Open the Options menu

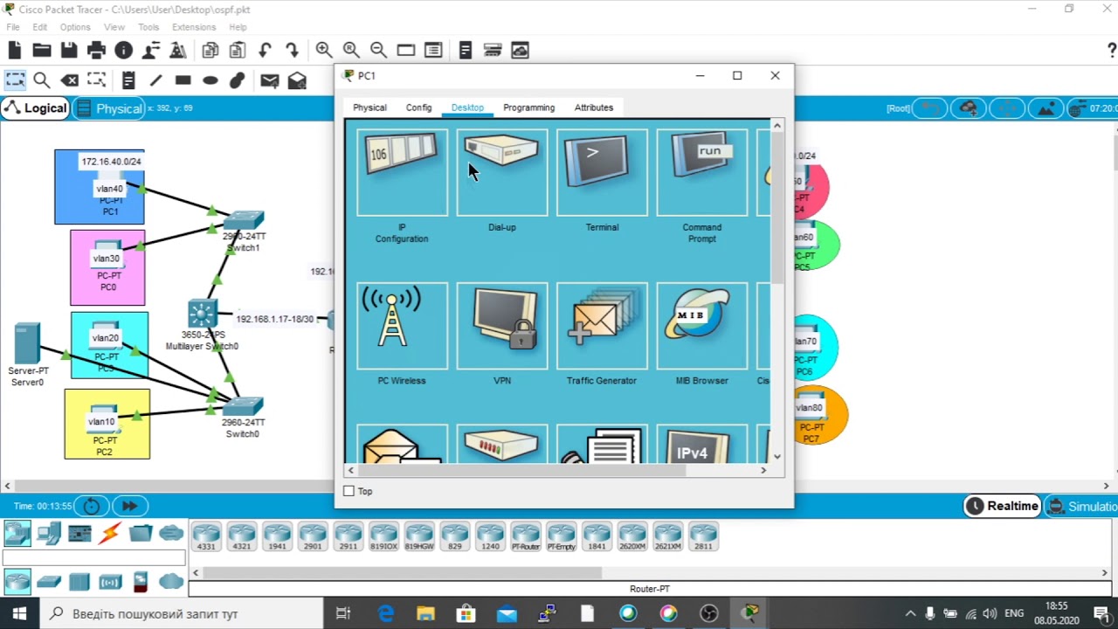pyautogui.click(x=75, y=27)
